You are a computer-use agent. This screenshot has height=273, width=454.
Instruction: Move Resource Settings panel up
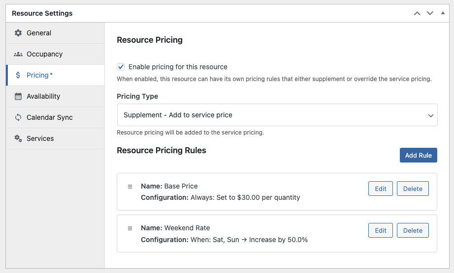pyautogui.click(x=417, y=13)
